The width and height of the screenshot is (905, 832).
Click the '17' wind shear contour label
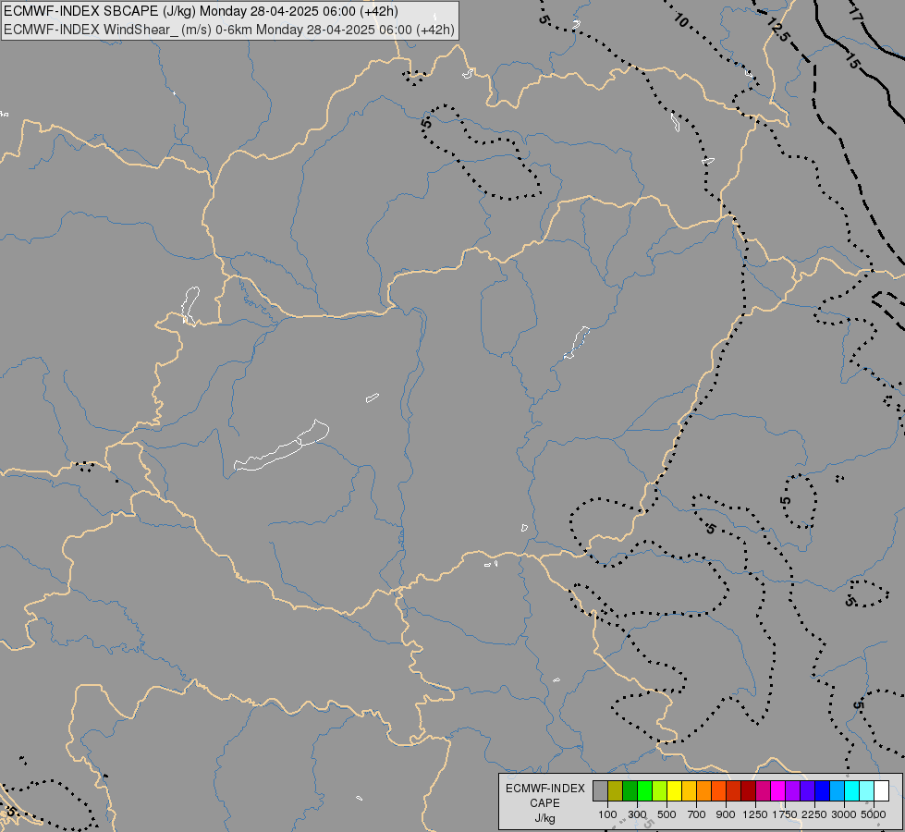855,15
